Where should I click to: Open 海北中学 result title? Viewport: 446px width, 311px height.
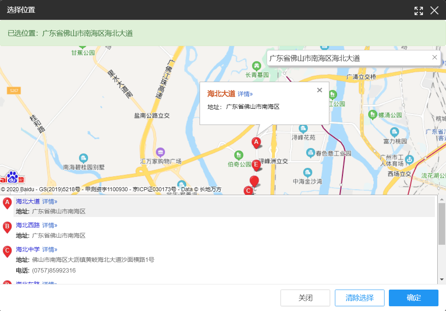[x=28, y=250]
